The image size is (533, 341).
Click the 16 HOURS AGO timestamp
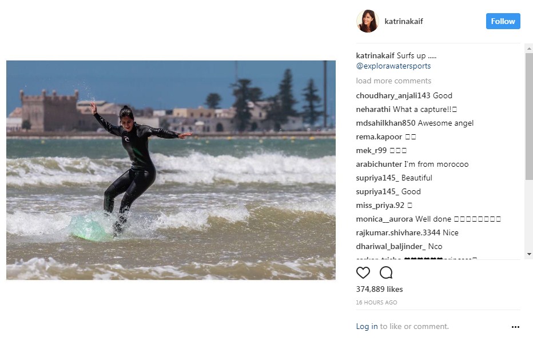(x=376, y=302)
